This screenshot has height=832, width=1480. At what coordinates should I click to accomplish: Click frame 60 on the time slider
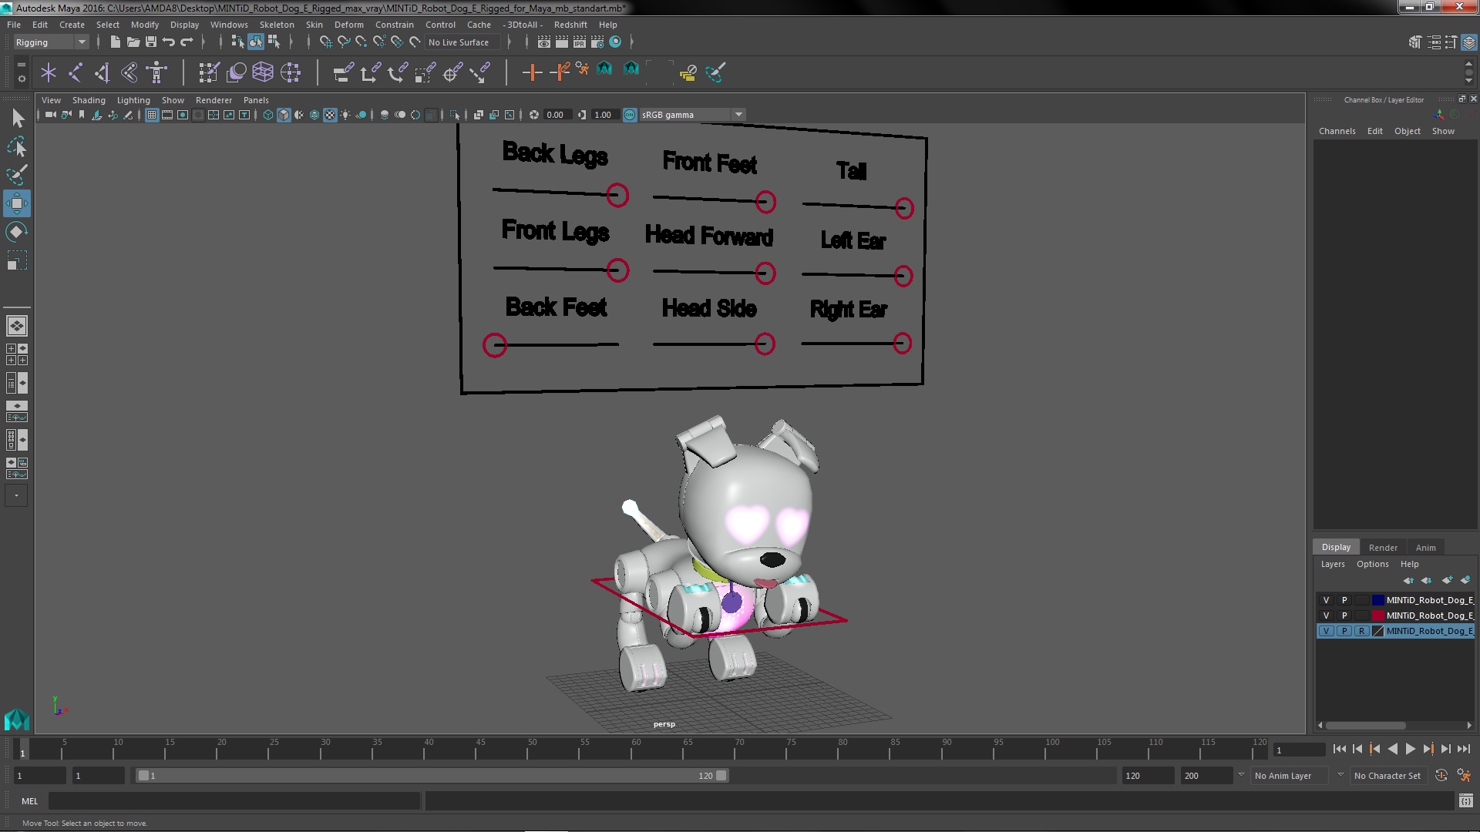pyautogui.click(x=635, y=750)
